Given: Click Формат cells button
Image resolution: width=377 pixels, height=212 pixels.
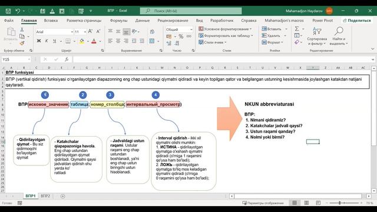Looking at the screenshot, I should click(x=272, y=42).
